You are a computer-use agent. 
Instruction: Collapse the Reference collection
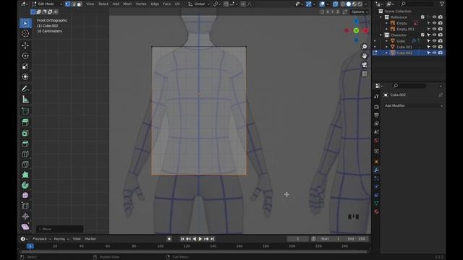(381, 17)
